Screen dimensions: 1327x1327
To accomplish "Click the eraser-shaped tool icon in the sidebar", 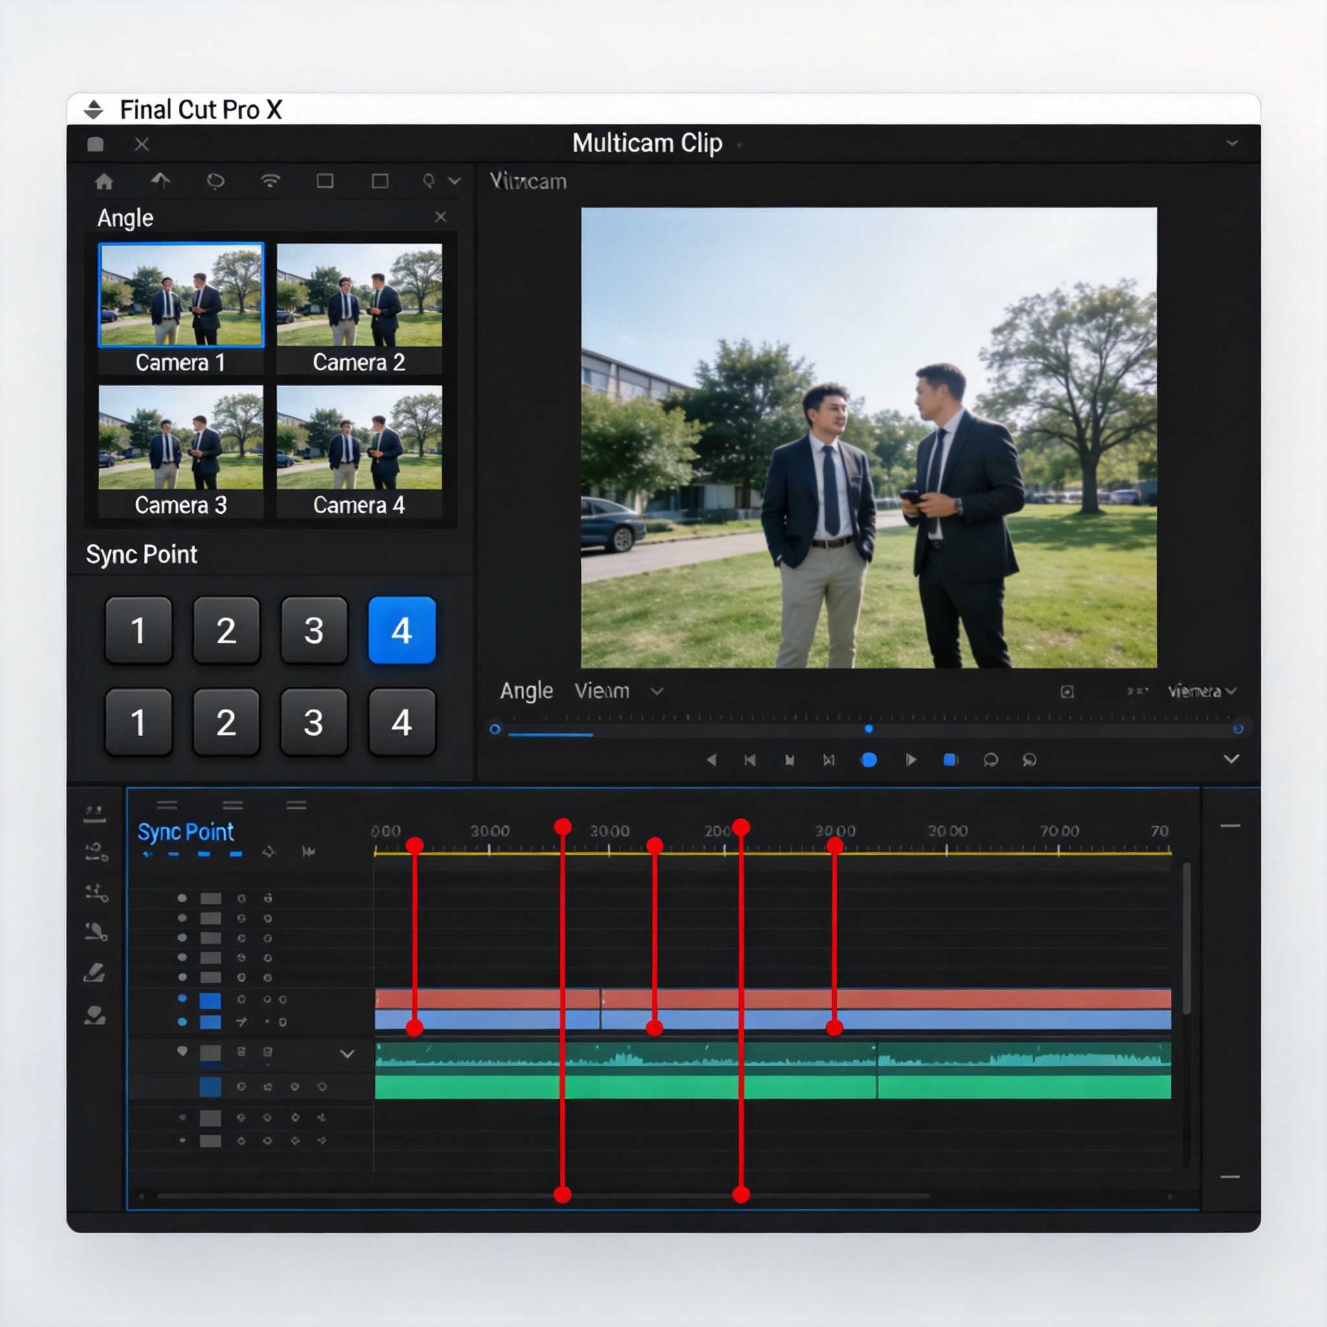I will [x=95, y=973].
